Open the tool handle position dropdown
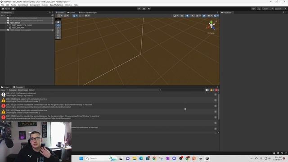 60,16
